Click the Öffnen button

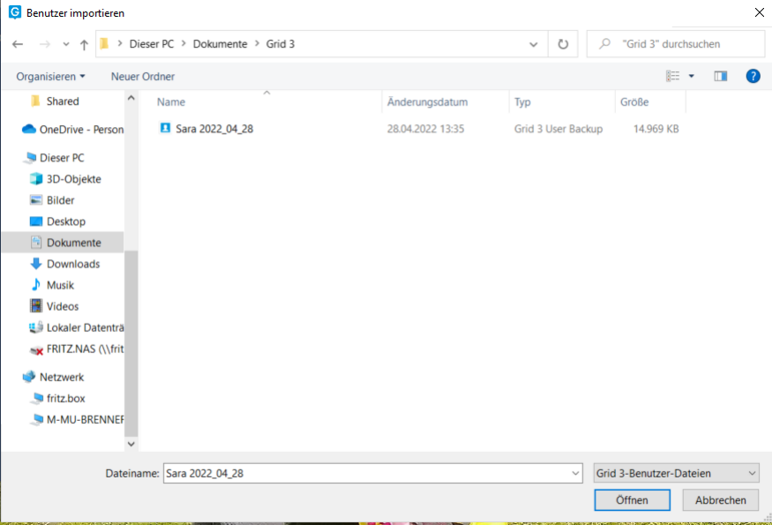coord(633,500)
